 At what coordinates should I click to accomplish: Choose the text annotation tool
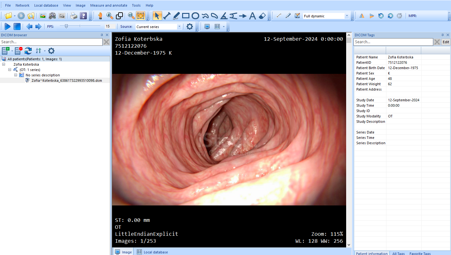click(252, 16)
